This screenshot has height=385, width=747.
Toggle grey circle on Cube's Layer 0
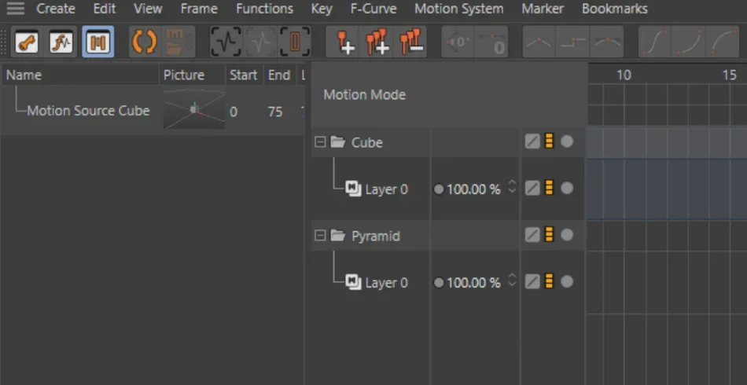pyautogui.click(x=566, y=188)
